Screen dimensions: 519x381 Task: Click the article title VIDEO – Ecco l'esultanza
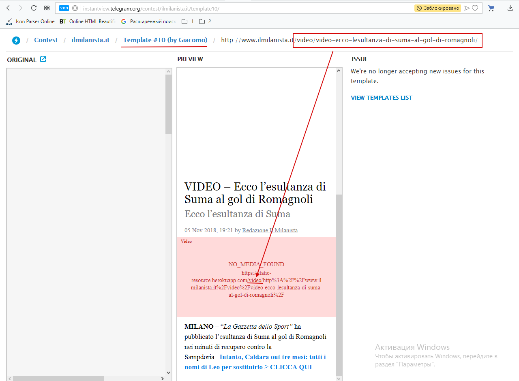click(255, 193)
